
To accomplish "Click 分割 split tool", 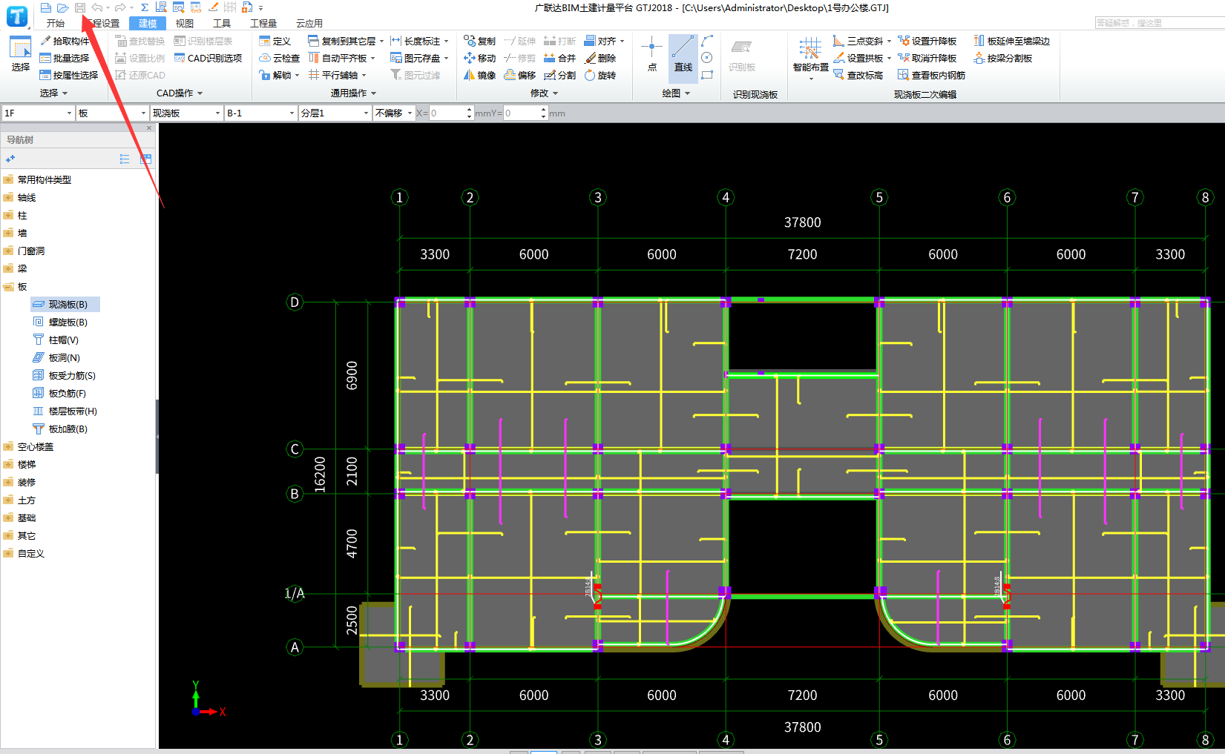I will coord(560,75).
